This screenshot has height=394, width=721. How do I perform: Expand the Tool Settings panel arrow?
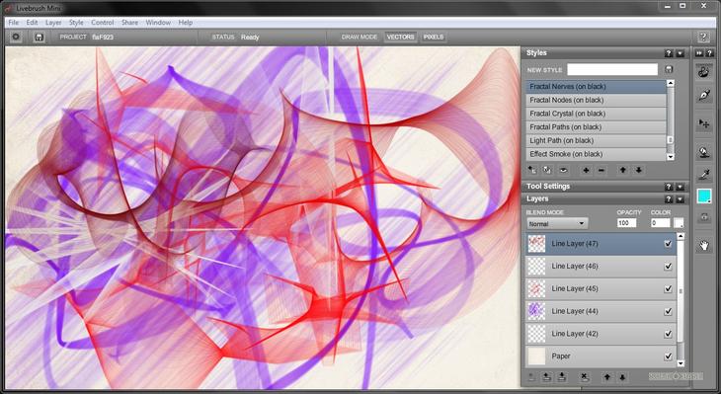click(681, 187)
